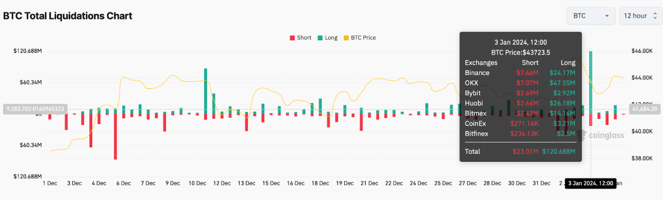Click the Total row in the tooltip

click(520, 152)
